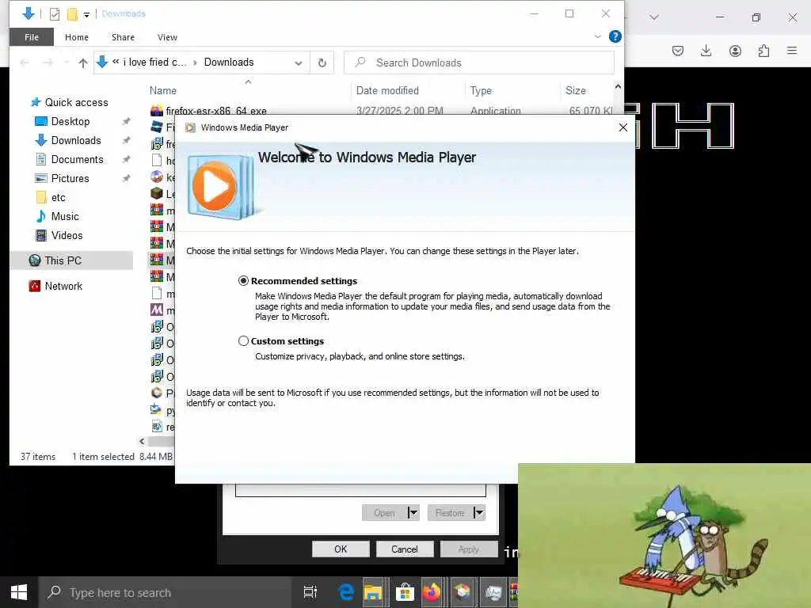Click the Restore button in background dialog
Viewport: 811px width, 608px height.
(450, 513)
